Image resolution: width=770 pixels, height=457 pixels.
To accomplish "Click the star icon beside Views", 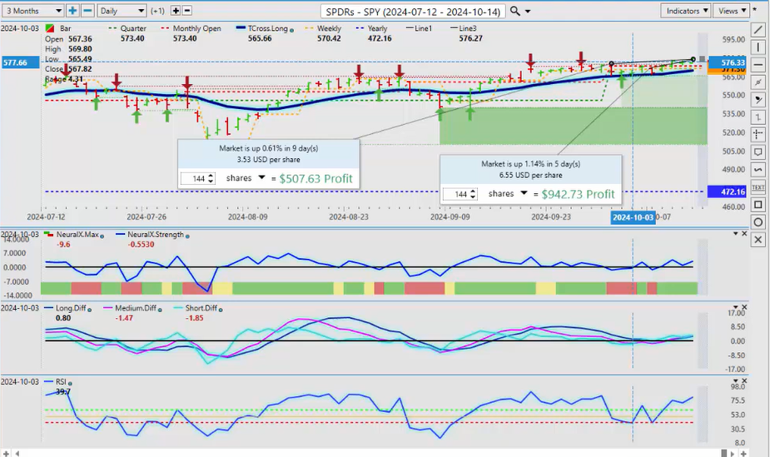I will click(755, 10).
